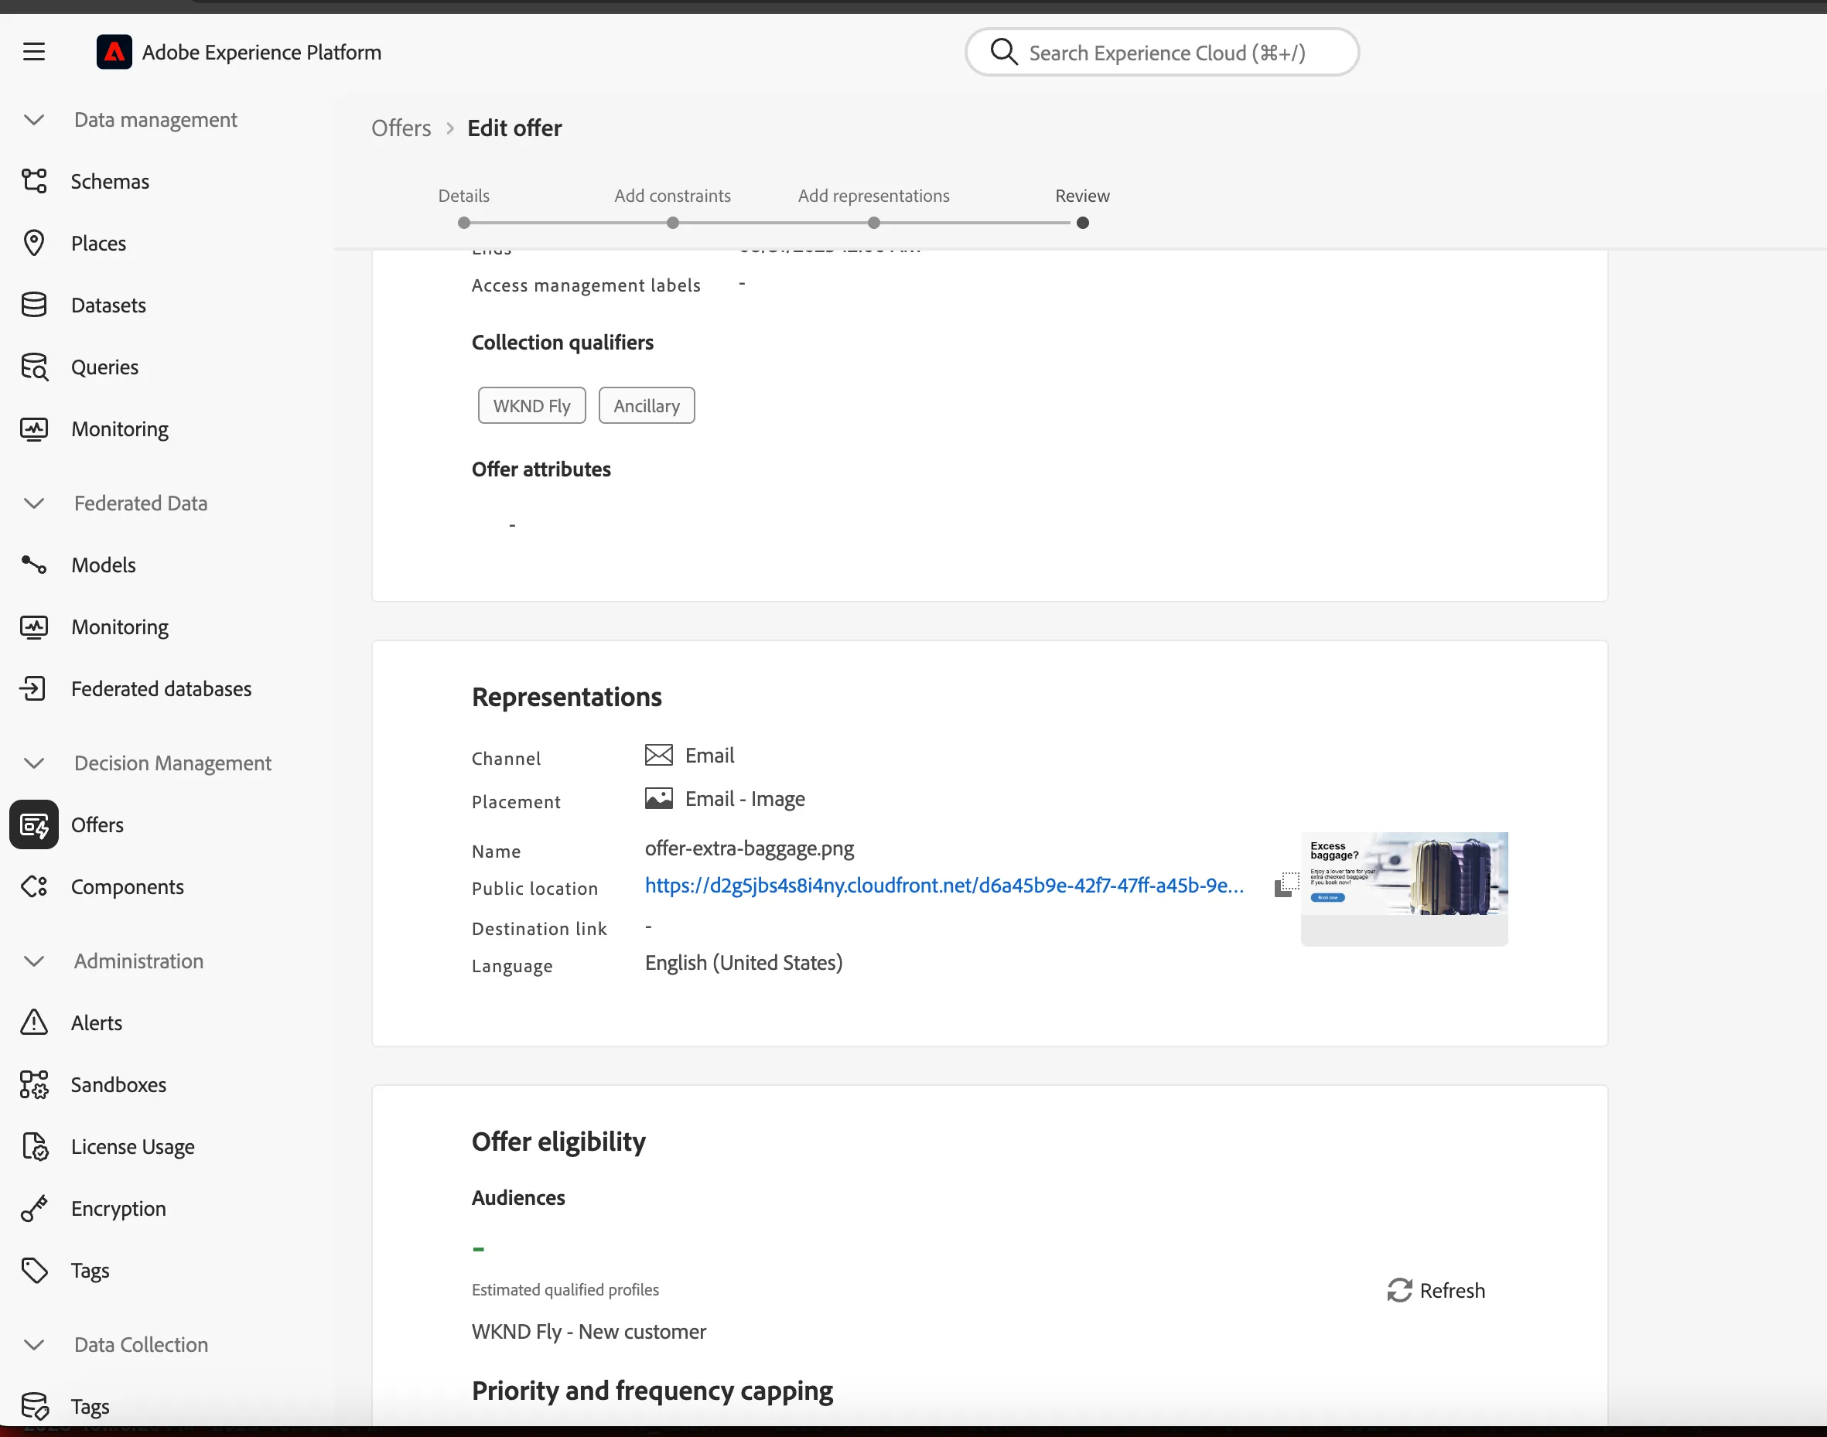Collapse the Federated Data section
Image resolution: width=1827 pixels, height=1437 pixels.
pos(34,503)
